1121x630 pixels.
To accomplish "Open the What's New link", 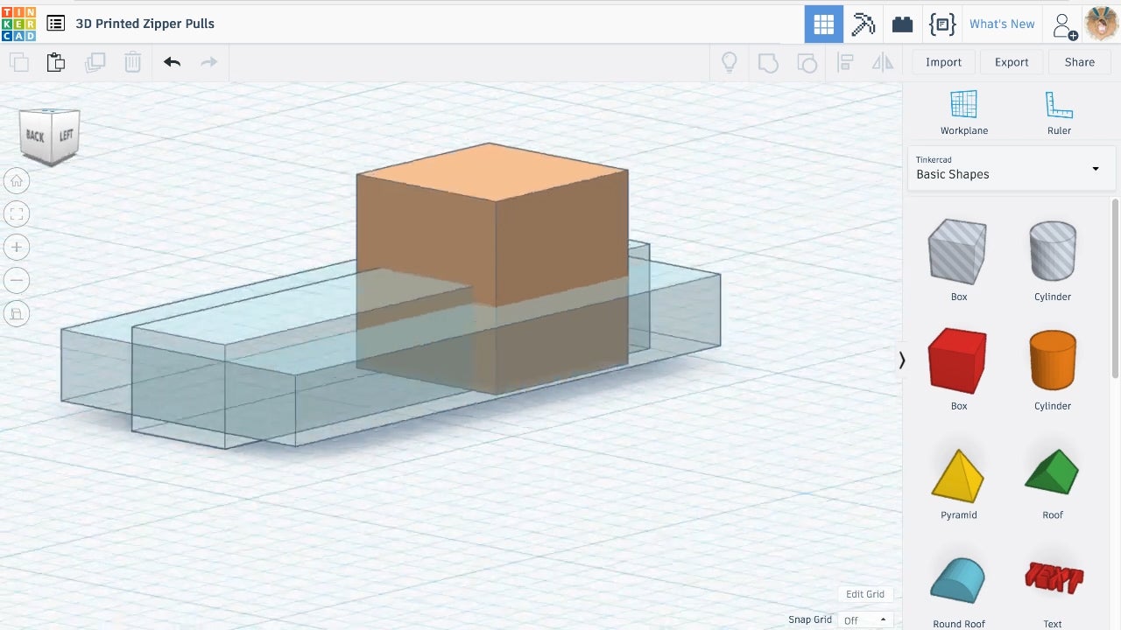I will pos(1002,24).
